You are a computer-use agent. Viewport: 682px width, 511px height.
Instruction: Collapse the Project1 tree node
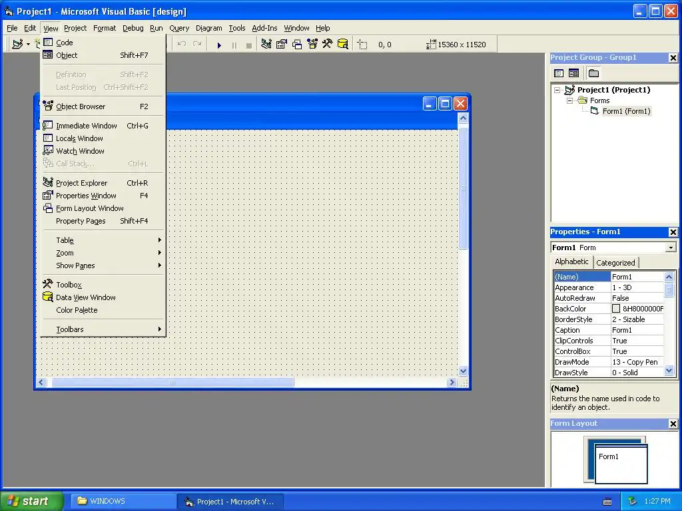click(x=557, y=90)
